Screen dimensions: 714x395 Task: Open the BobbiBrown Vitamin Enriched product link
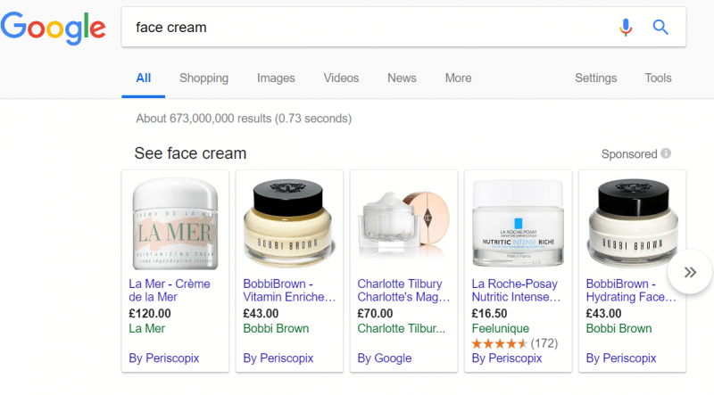289,291
